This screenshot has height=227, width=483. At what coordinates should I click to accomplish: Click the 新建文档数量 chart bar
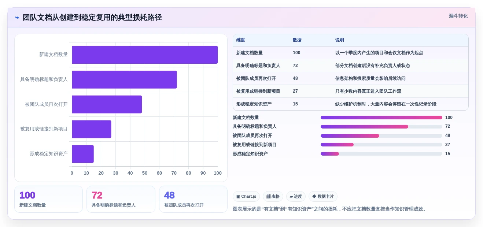pos(145,55)
